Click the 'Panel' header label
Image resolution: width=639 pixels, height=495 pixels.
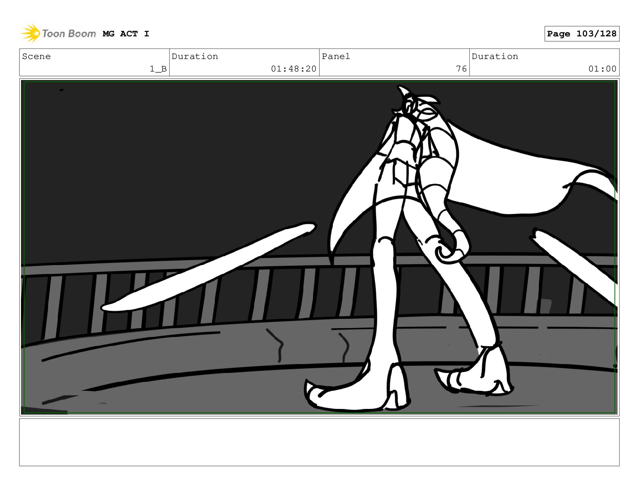[336, 57]
